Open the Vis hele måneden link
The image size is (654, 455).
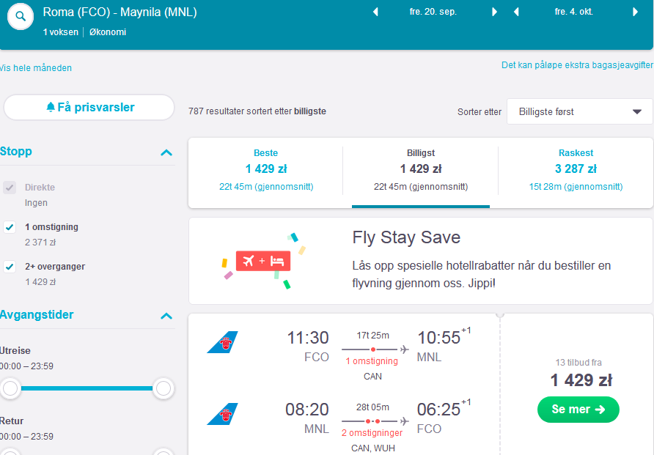coord(35,68)
